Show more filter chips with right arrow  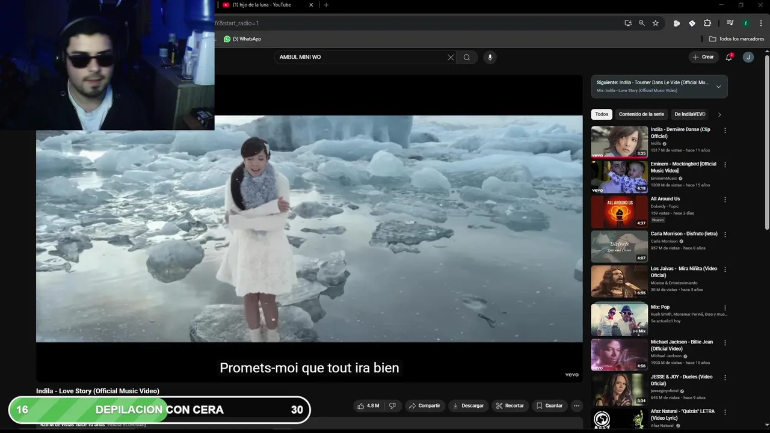[x=719, y=114]
